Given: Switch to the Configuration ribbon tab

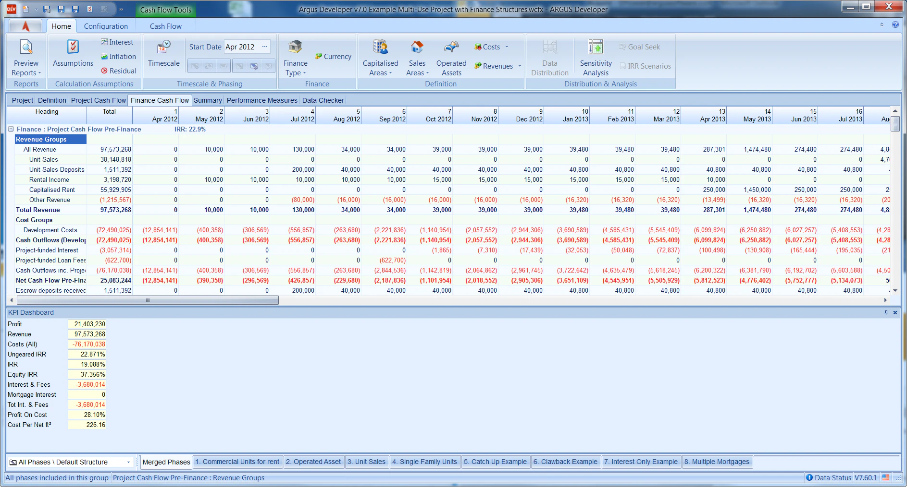Looking at the screenshot, I should [106, 26].
